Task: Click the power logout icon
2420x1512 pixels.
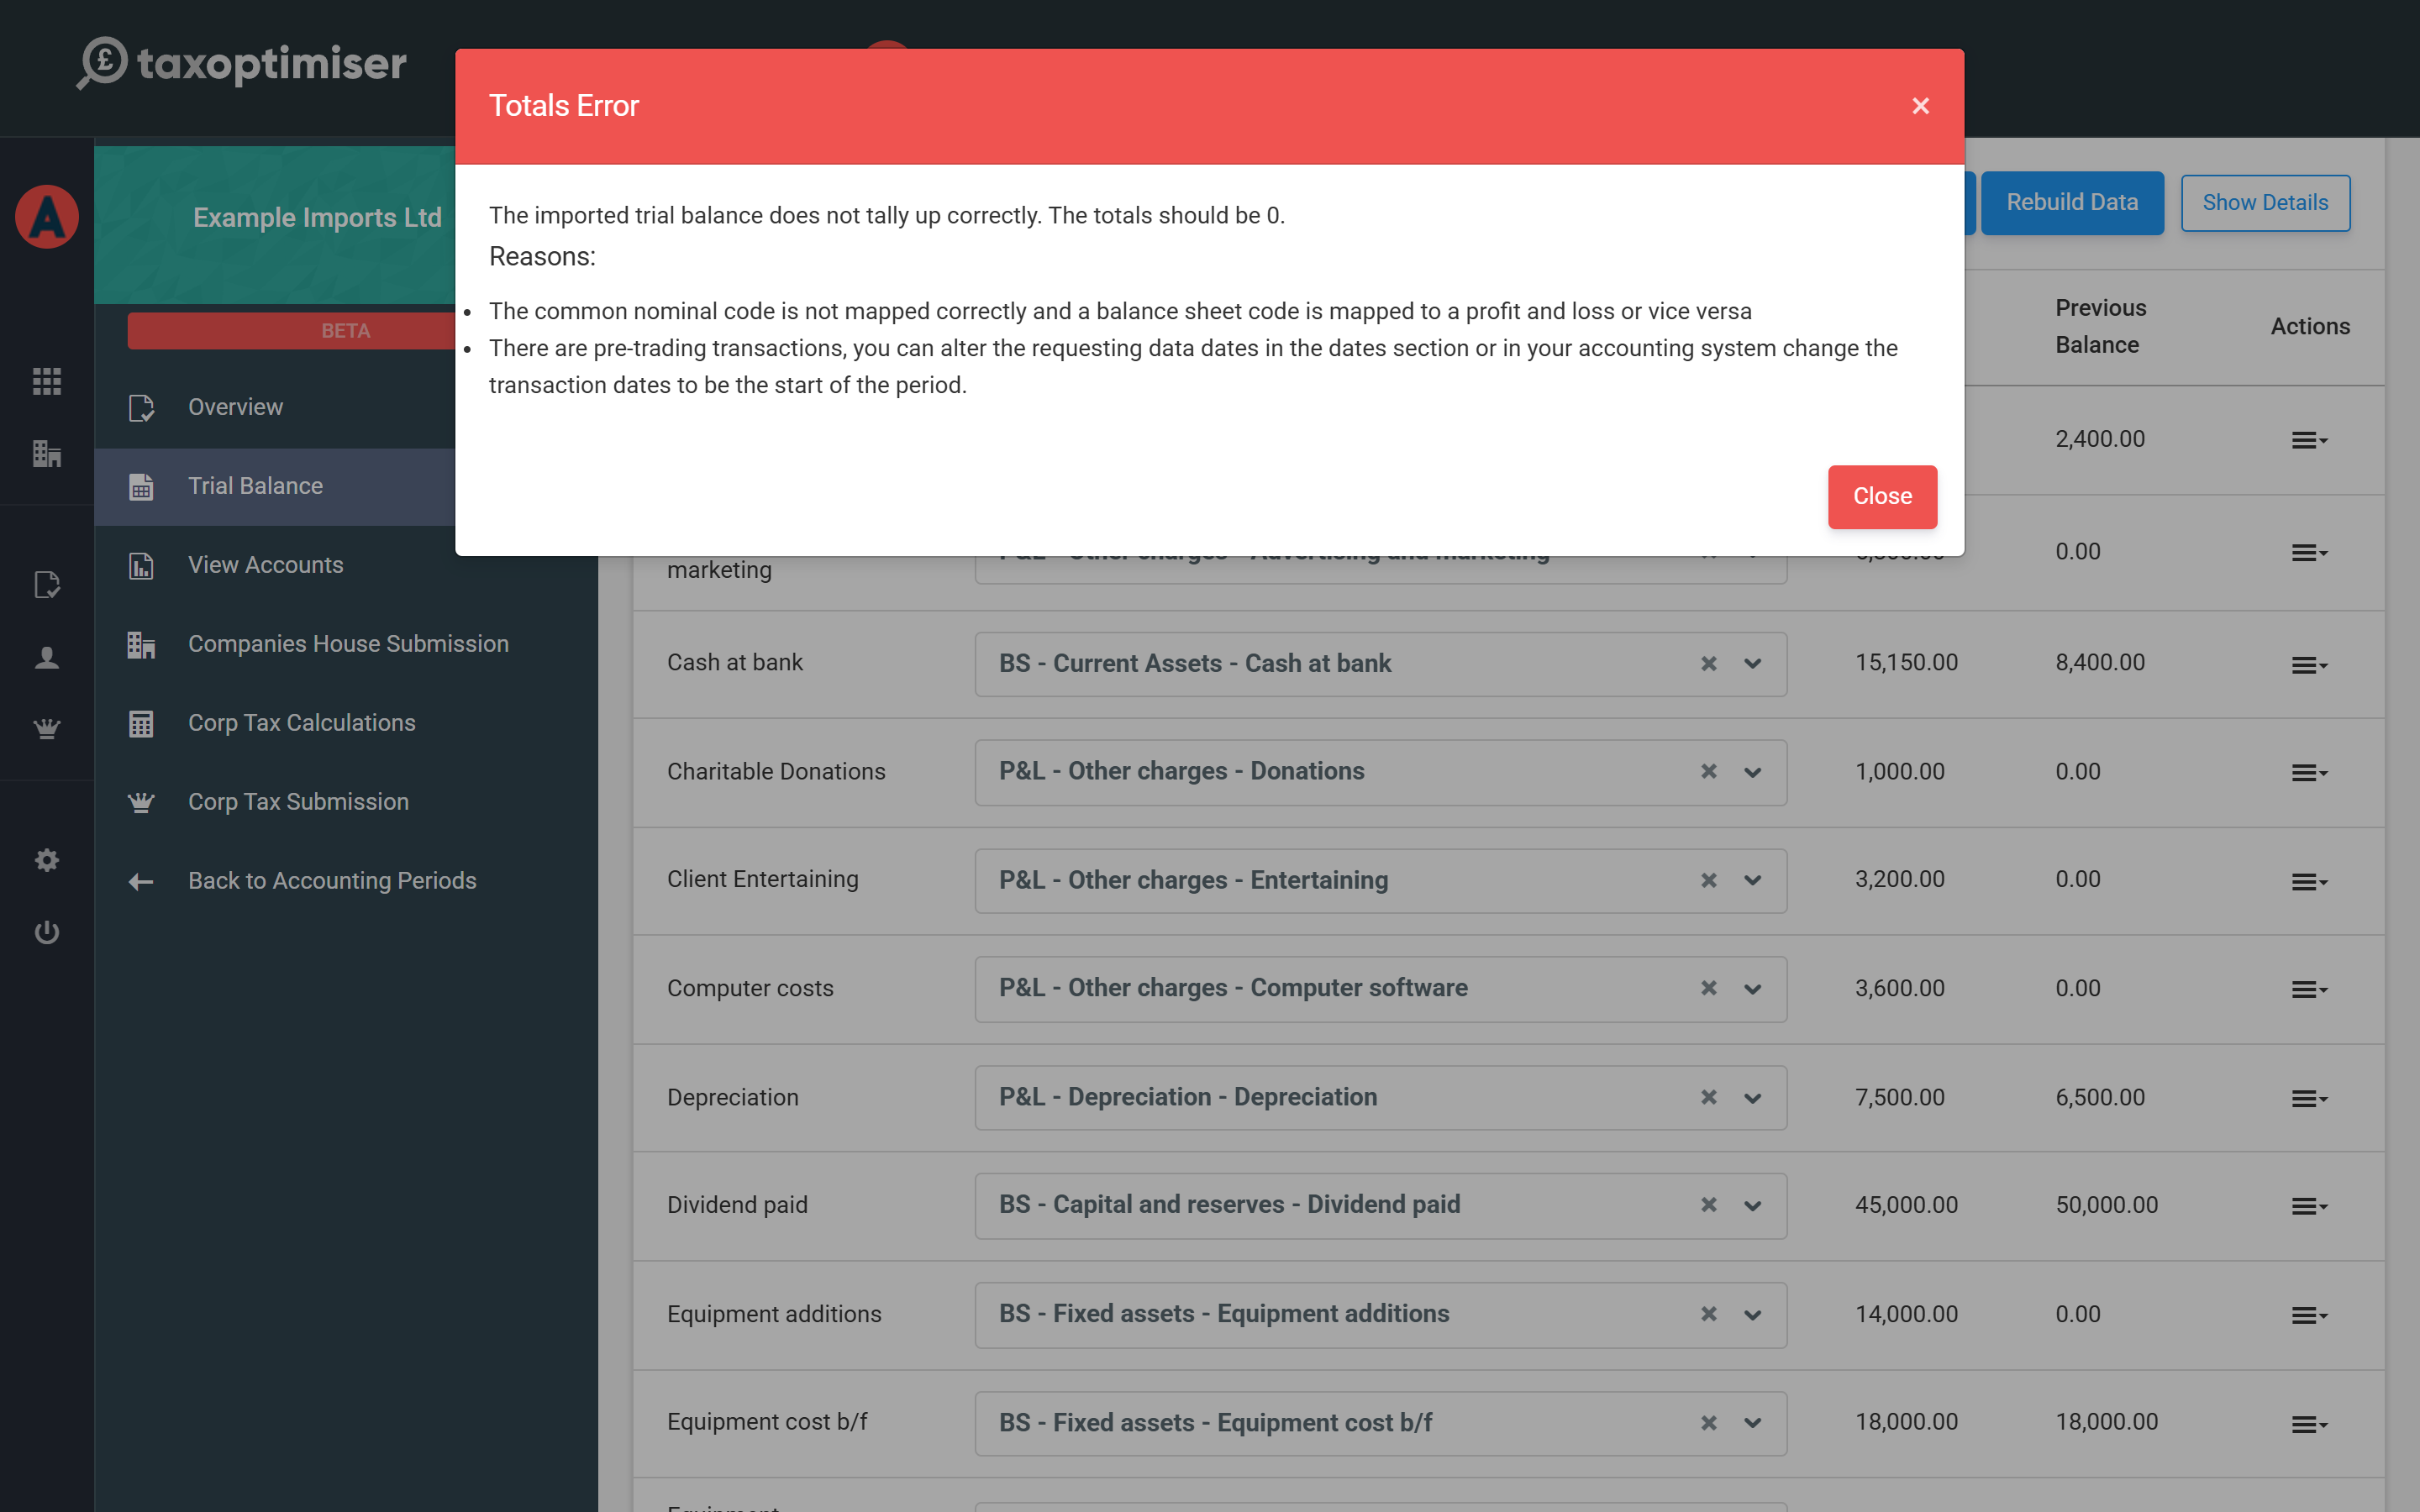Action: click(x=47, y=932)
